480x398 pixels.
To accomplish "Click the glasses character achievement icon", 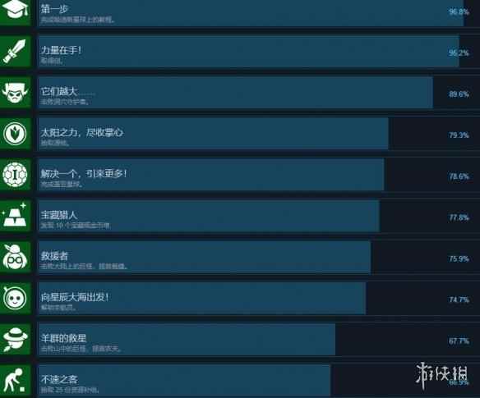I will (16, 257).
